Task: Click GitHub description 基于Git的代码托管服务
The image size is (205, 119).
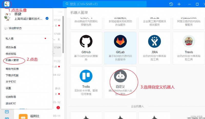Action: click(86, 58)
